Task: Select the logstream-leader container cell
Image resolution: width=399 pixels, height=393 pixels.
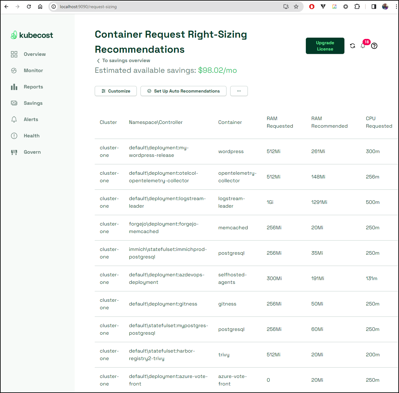Action: point(231,202)
